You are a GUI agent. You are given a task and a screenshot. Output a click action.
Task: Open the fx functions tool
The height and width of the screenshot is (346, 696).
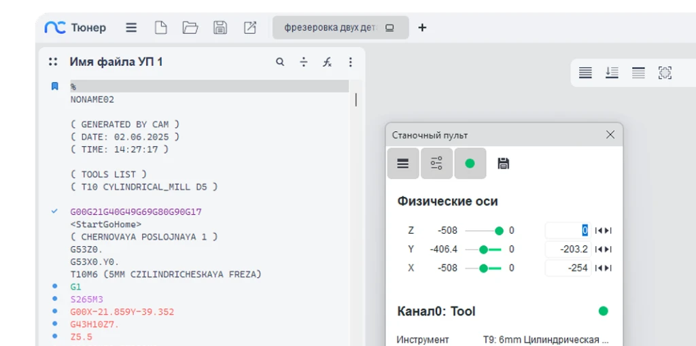click(327, 62)
